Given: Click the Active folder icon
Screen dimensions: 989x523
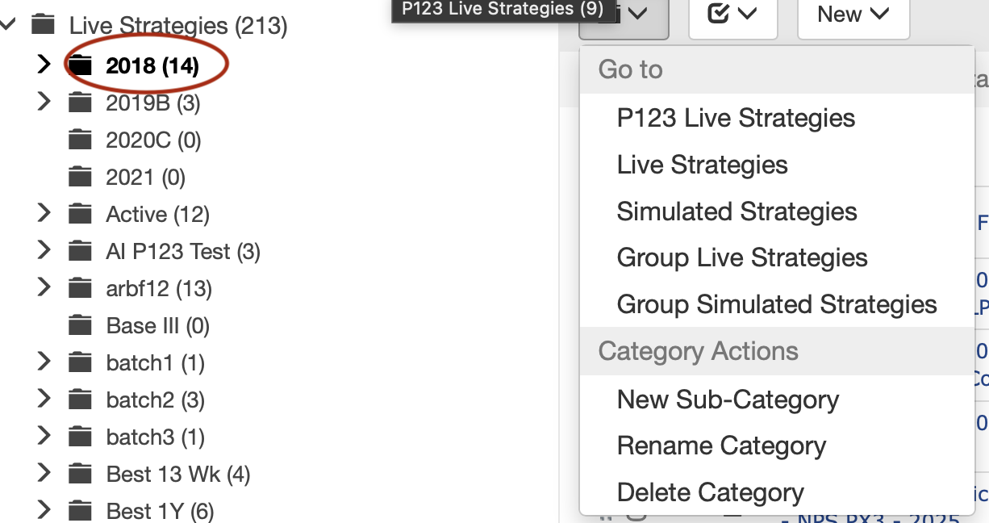Looking at the screenshot, I should [80, 215].
